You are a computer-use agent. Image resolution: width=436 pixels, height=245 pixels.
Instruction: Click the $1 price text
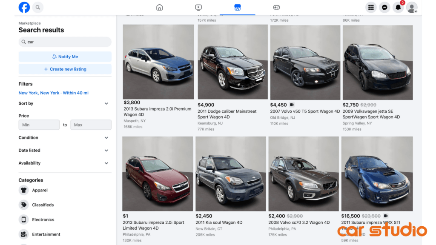(126, 216)
